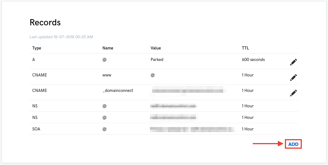Select the A type cell

coord(34,60)
